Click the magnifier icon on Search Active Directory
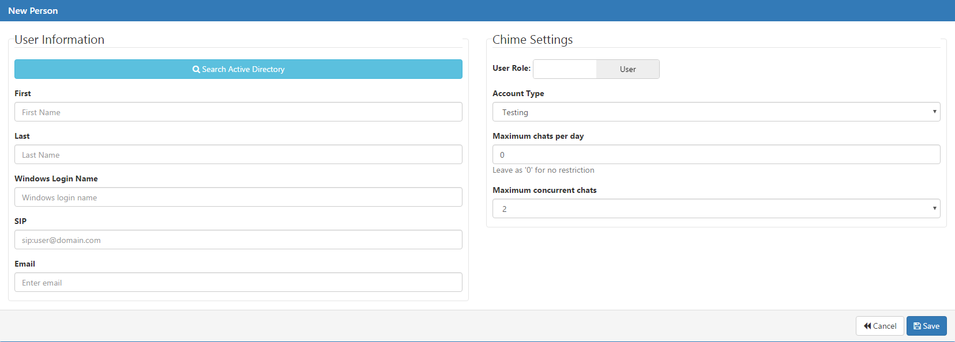 pos(196,69)
